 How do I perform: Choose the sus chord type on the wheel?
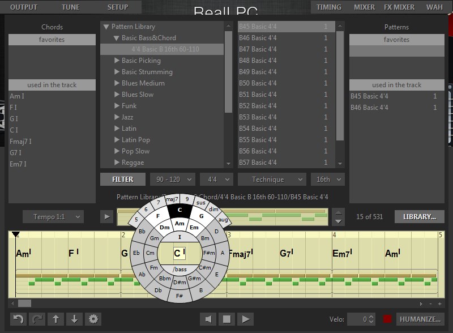(200, 203)
